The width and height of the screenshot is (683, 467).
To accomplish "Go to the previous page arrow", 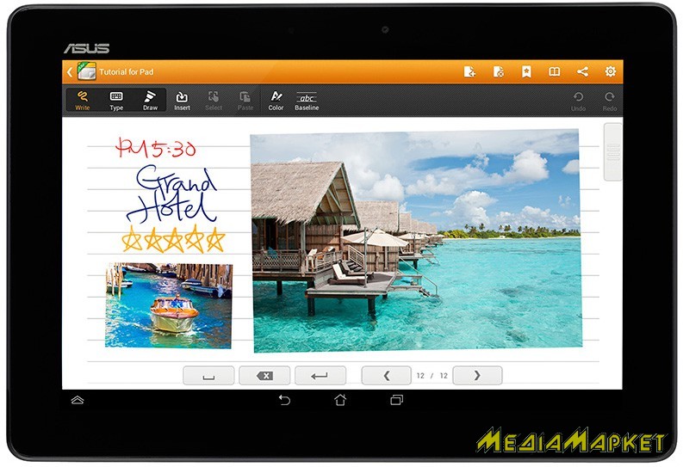I will click(387, 375).
